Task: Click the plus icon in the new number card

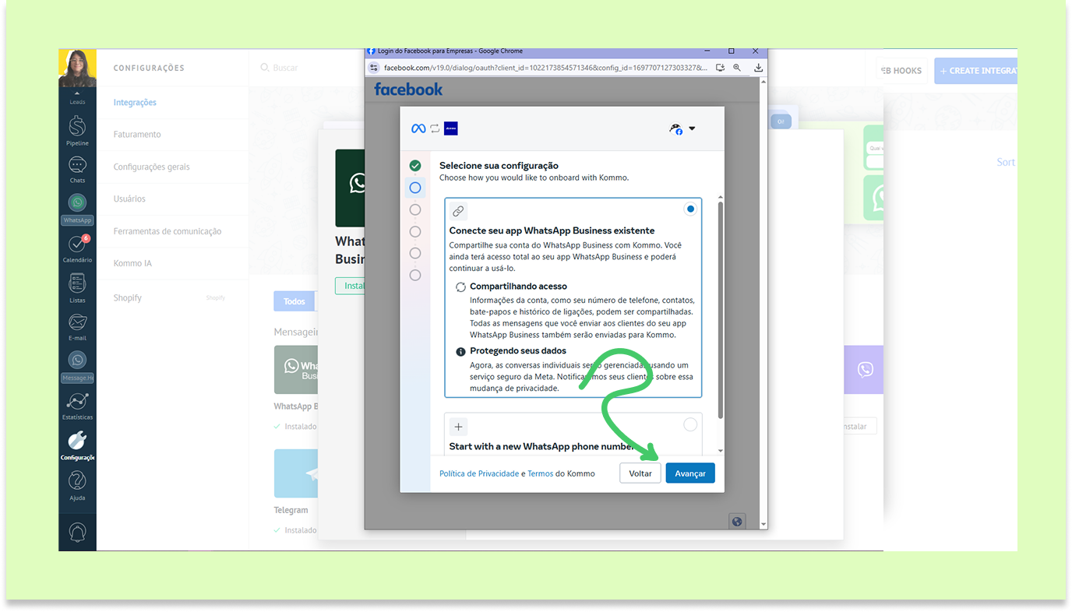Action: coord(458,427)
